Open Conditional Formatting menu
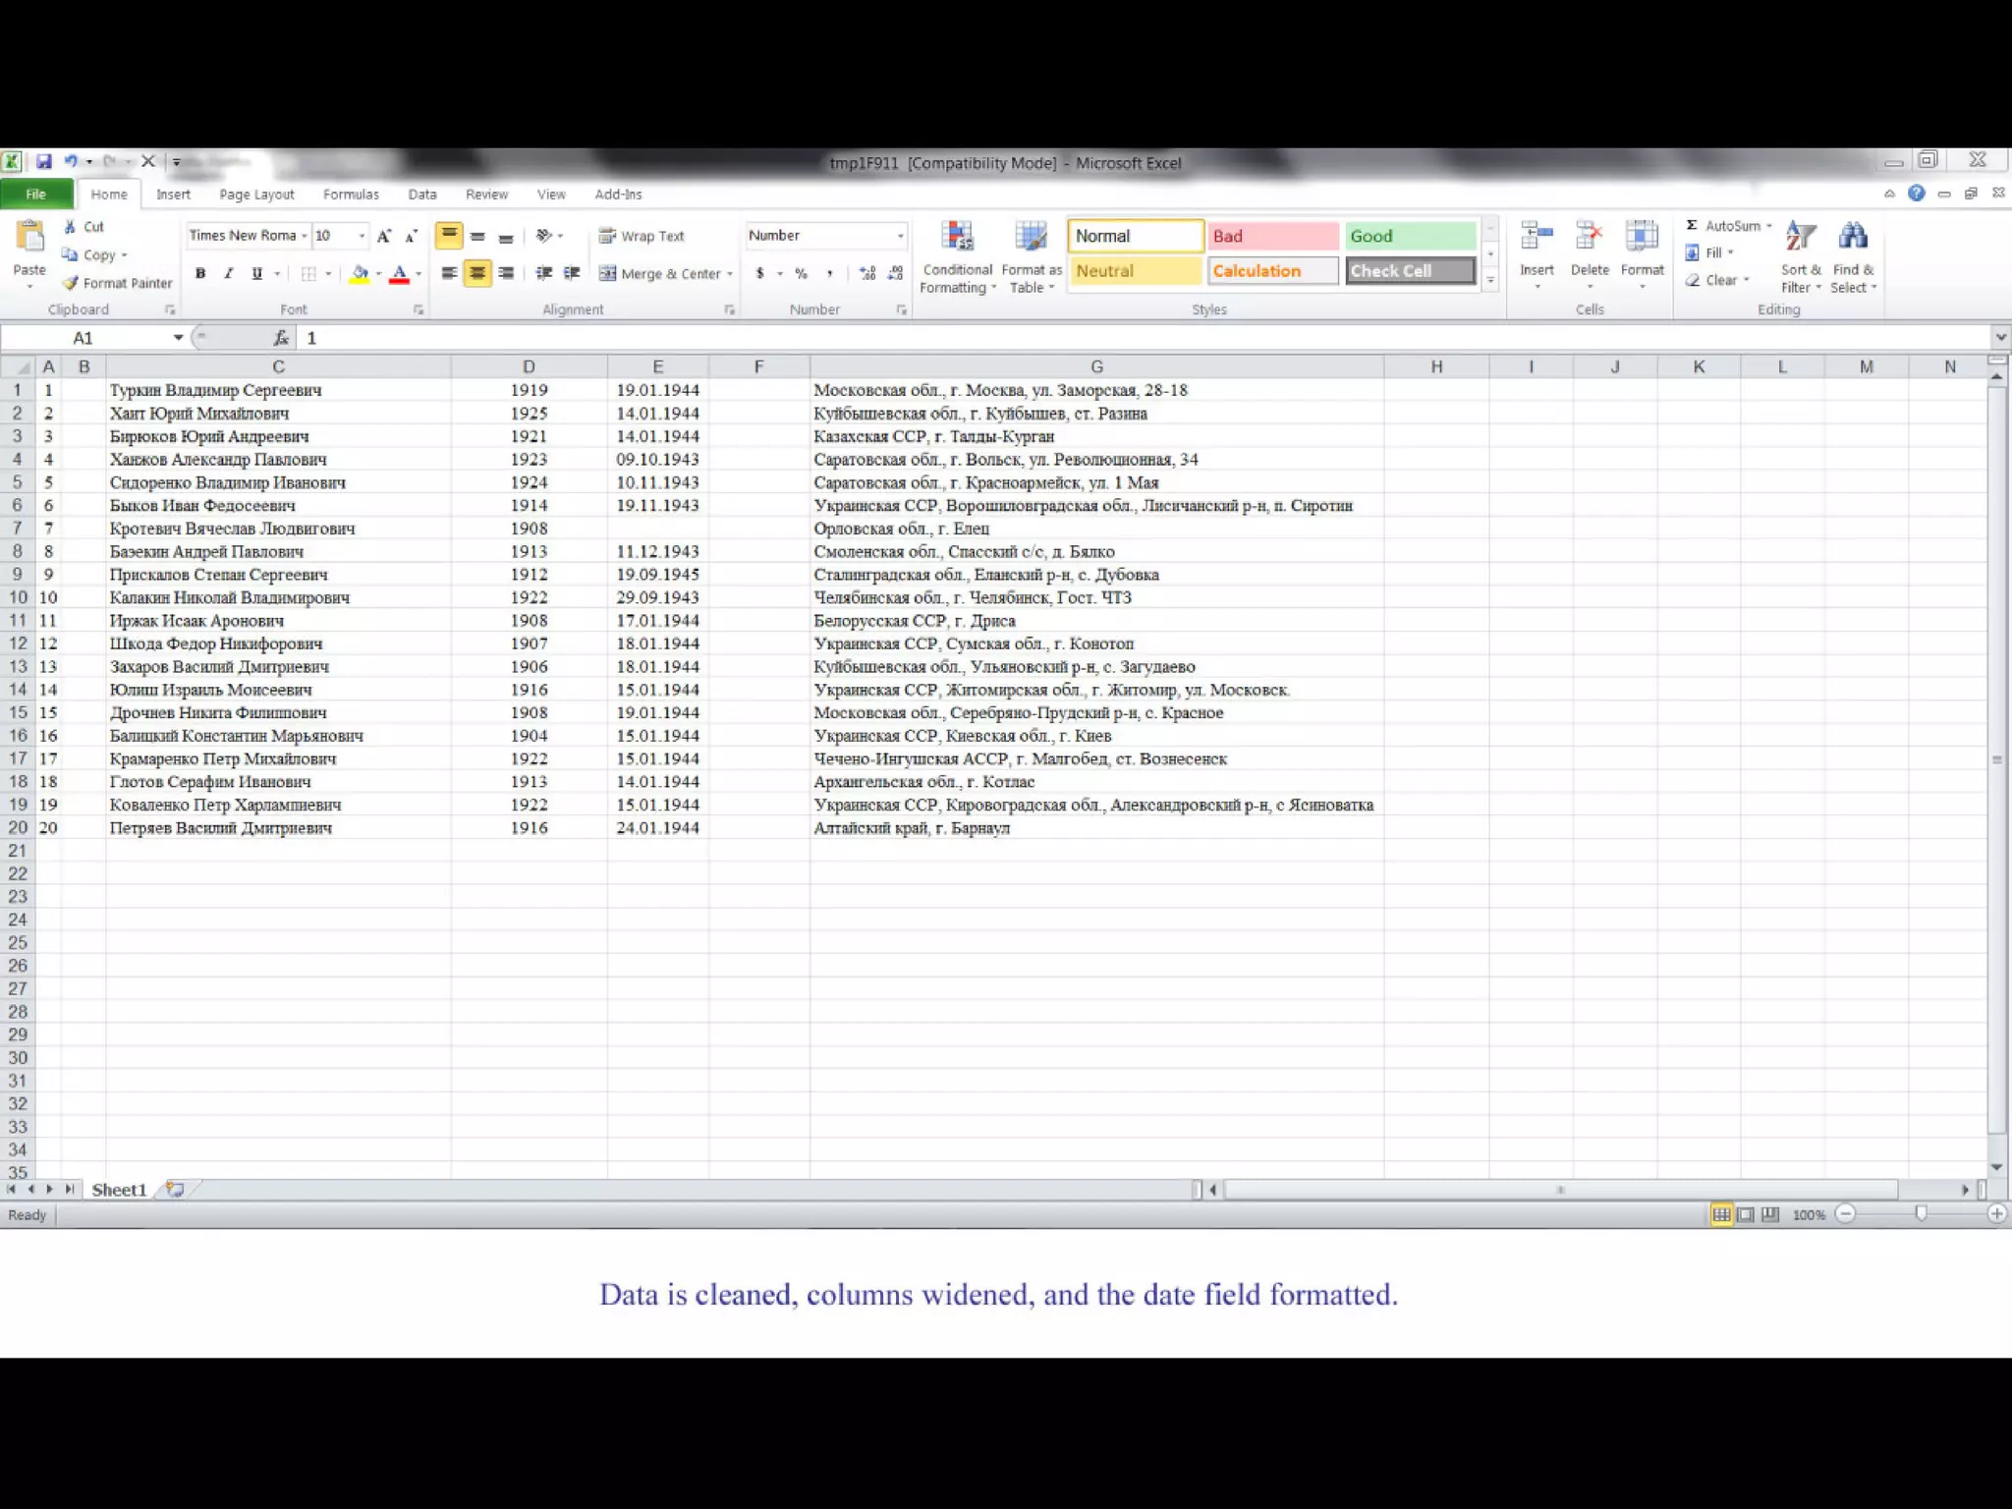The width and height of the screenshot is (2012, 1509). (958, 256)
